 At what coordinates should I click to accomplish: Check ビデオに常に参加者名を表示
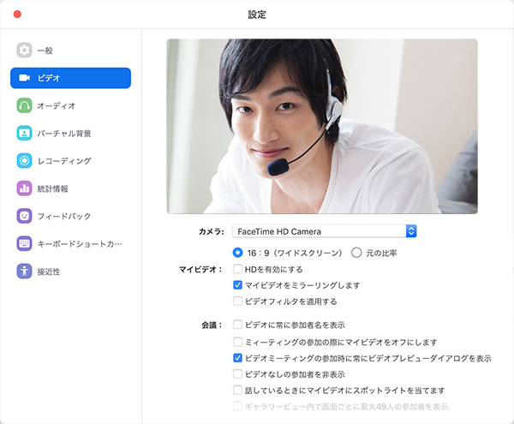[237, 325]
